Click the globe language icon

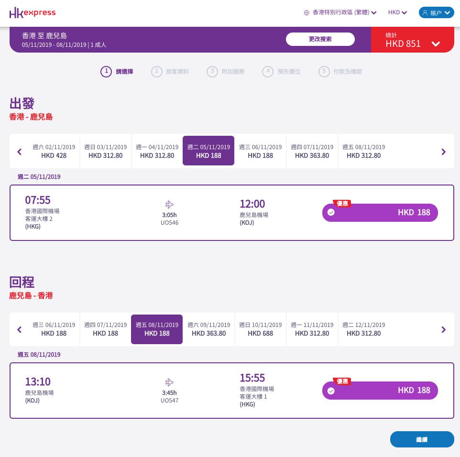pos(307,12)
